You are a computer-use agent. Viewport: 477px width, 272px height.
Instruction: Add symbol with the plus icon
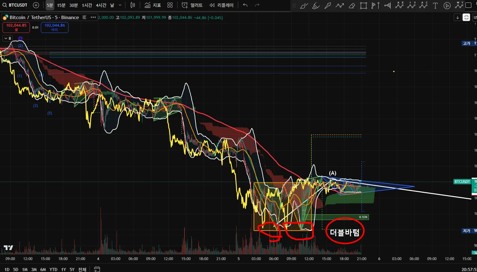tap(36, 5)
